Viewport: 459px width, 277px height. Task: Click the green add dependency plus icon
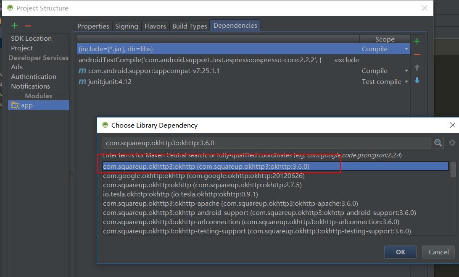coord(417,41)
